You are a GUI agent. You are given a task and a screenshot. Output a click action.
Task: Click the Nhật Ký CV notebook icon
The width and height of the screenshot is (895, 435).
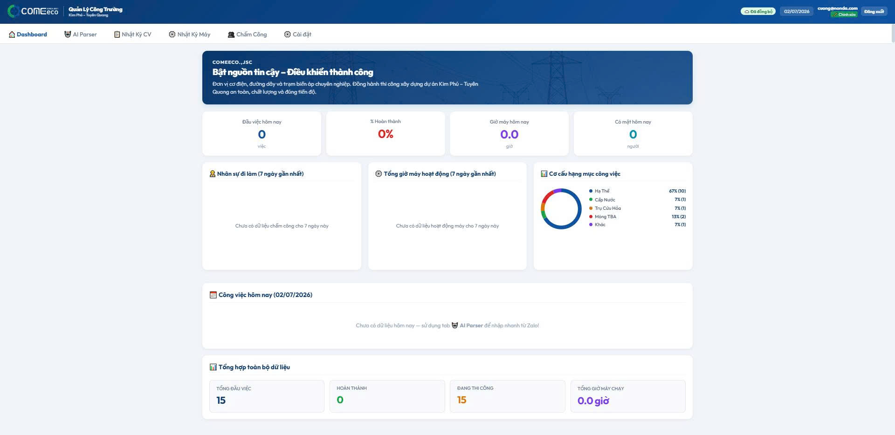pyautogui.click(x=117, y=35)
